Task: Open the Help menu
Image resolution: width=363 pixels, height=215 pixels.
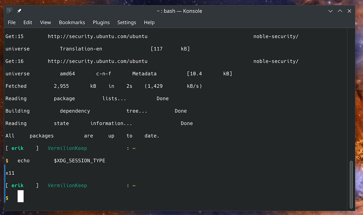Action: (x=149, y=22)
